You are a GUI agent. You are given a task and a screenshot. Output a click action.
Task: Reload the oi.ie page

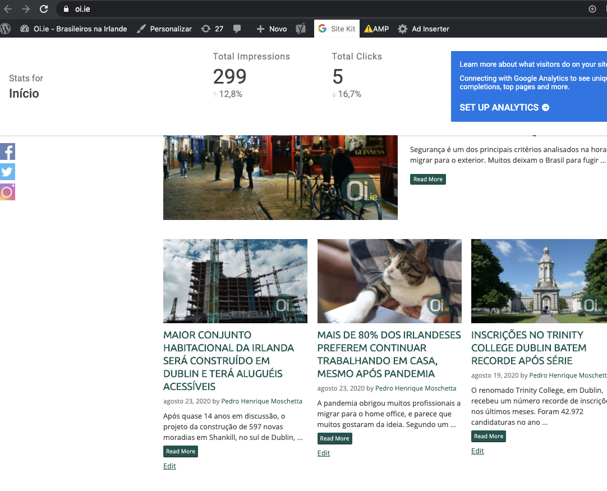click(44, 9)
